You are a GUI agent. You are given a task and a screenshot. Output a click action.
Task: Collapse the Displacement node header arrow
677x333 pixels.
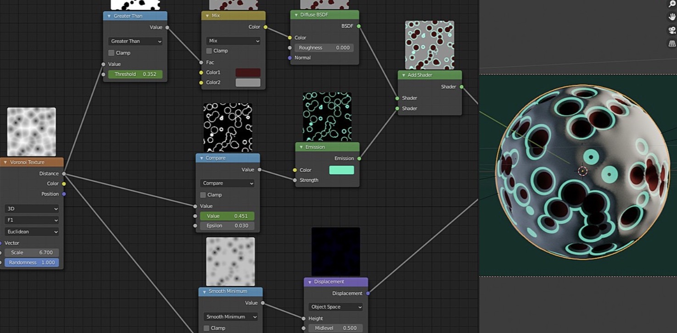pos(310,282)
